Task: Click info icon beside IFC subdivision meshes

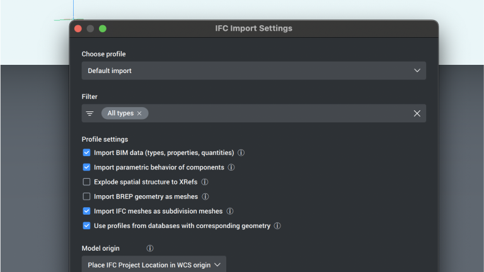Action: [230, 212]
